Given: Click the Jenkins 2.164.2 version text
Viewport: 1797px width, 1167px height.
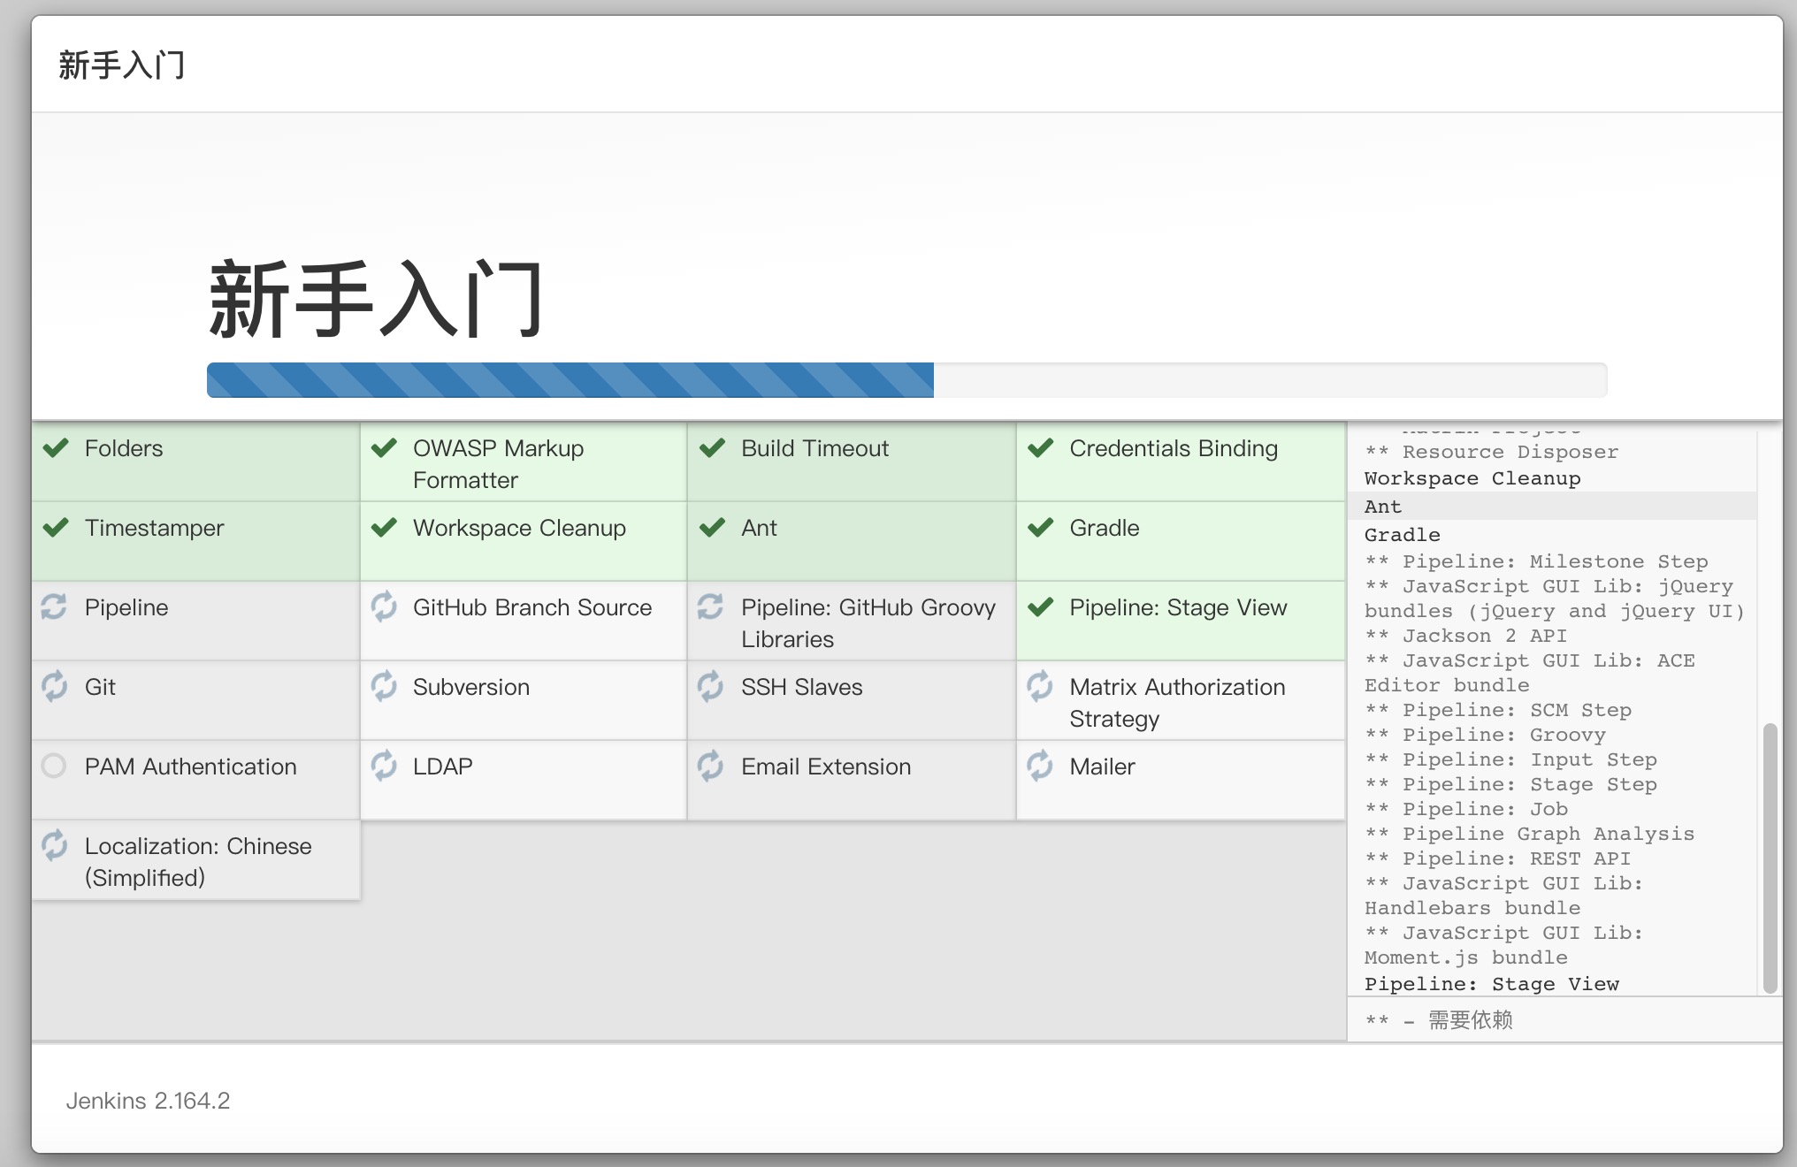Looking at the screenshot, I should tap(148, 1101).
